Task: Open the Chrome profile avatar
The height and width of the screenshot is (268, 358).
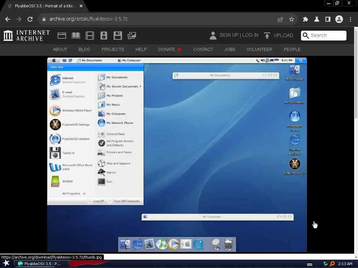Action: 339,19
